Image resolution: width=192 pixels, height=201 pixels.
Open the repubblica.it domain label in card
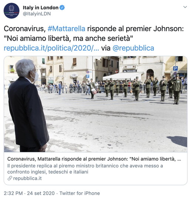[x=27, y=178]
